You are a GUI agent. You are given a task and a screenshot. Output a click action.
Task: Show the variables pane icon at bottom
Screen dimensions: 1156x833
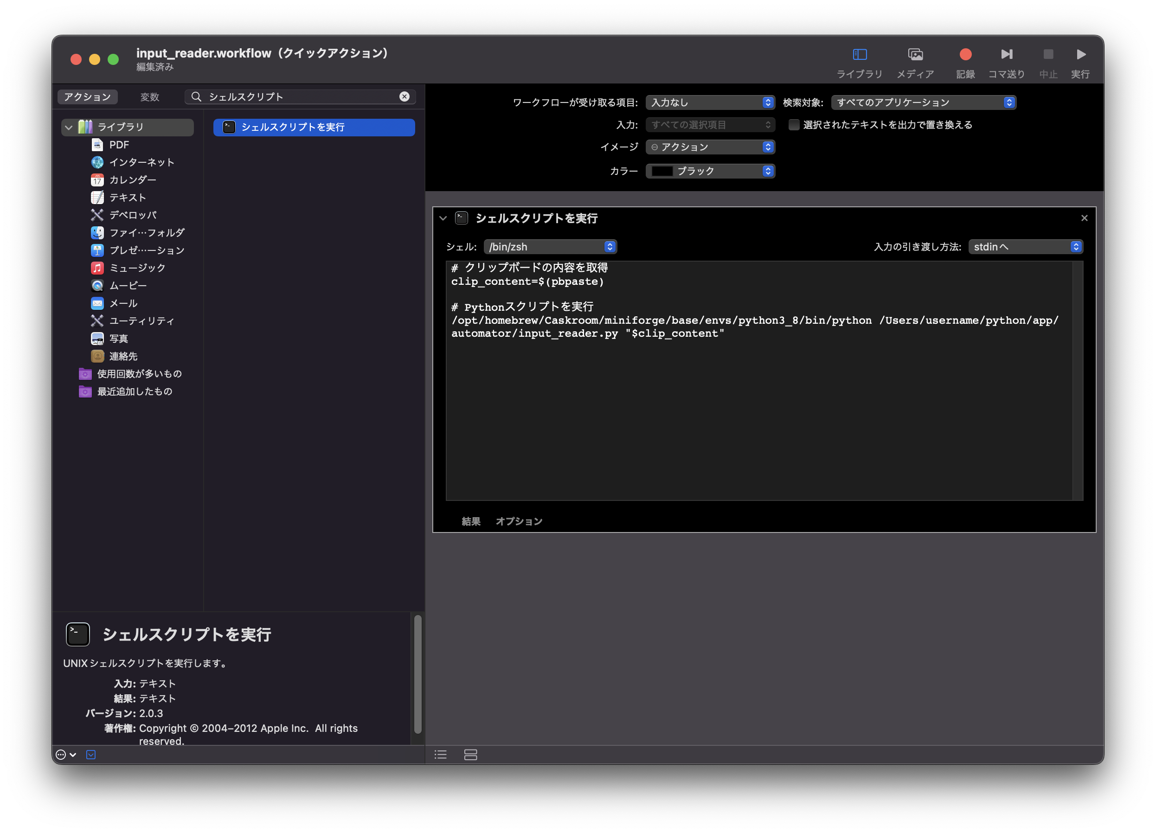[470, 755]
